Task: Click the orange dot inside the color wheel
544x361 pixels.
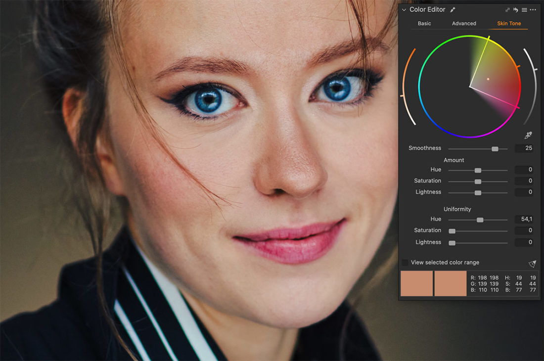Action: (x=488, y=79)
